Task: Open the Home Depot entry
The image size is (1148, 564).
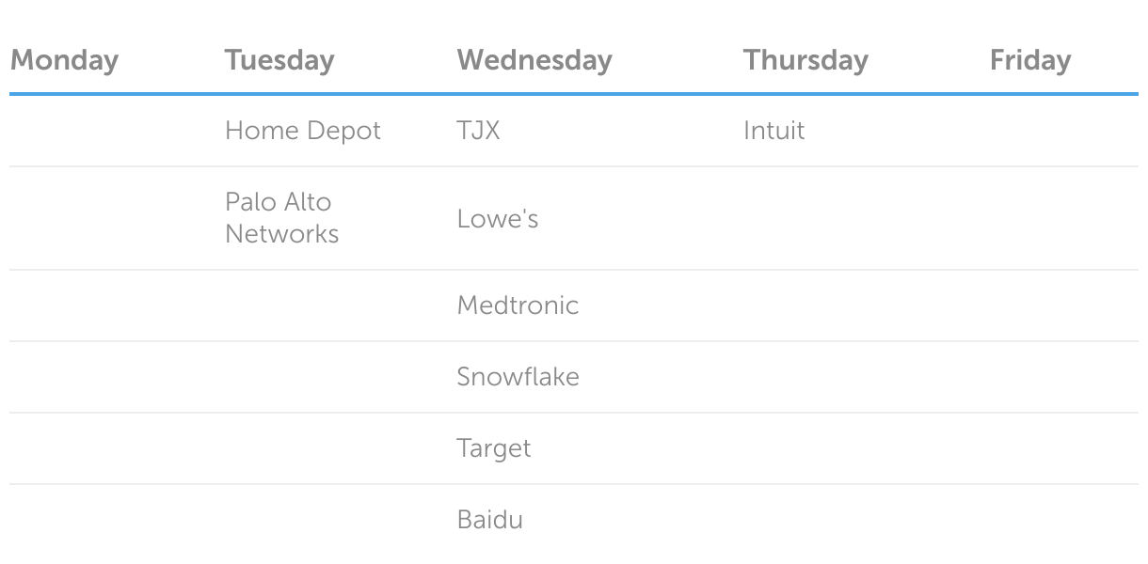Action: (x=302, y=131)
